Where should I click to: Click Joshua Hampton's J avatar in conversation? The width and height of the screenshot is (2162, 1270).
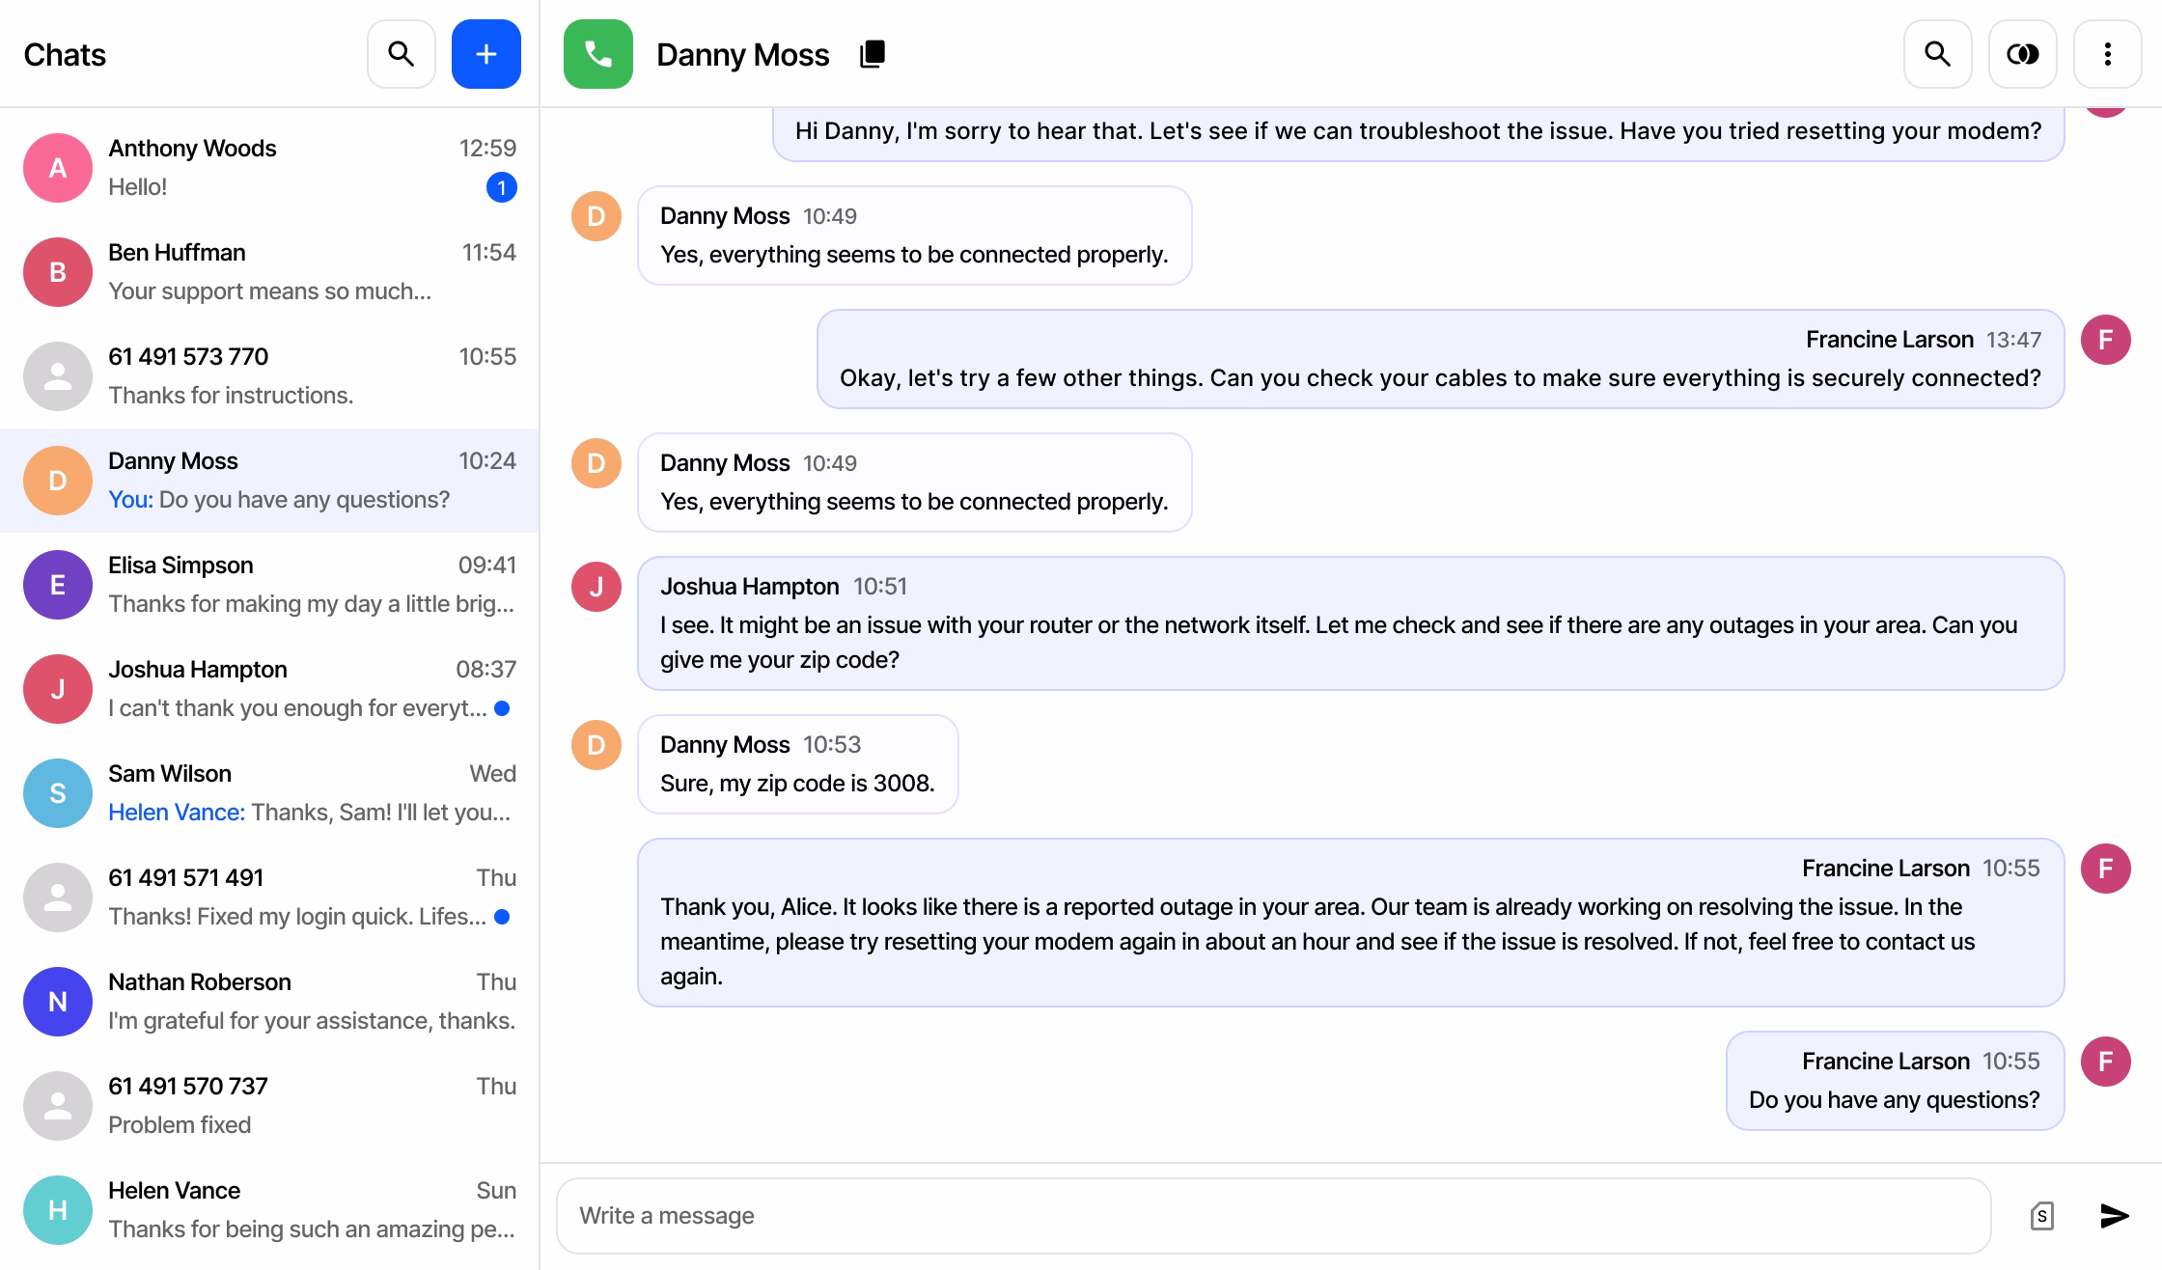596,587
